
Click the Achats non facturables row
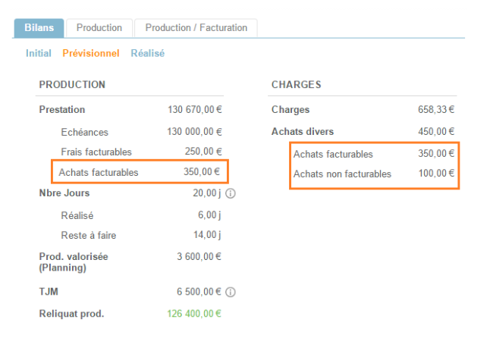pos(342,174)
